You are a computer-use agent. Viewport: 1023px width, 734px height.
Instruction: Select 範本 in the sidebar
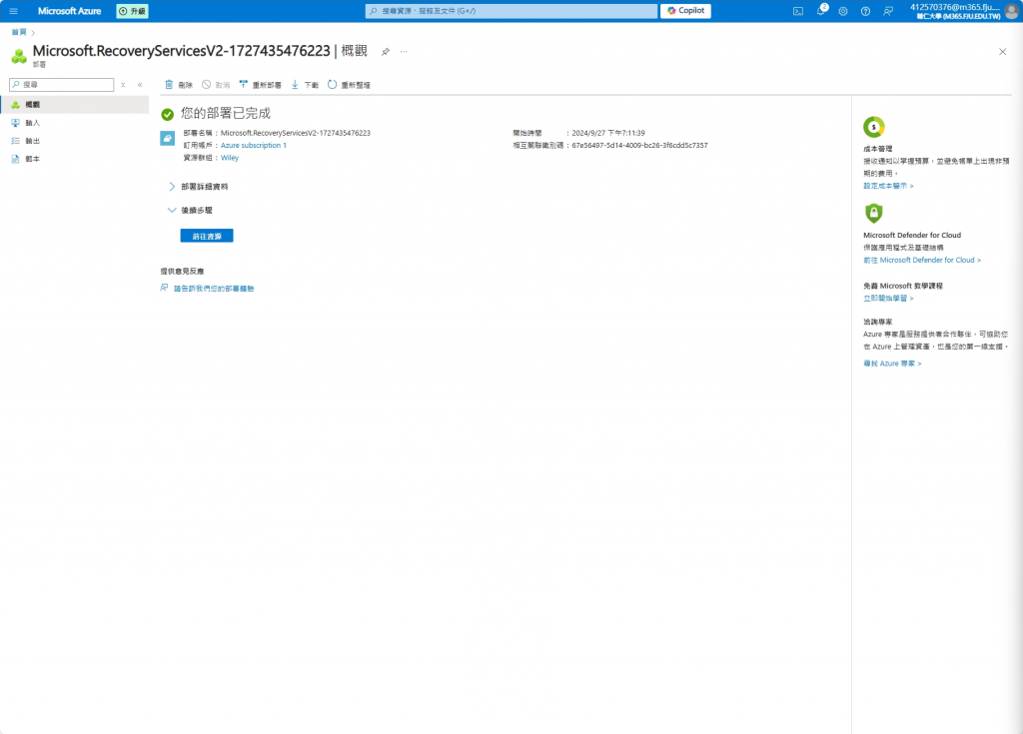pyautogui.click(x=74, y=159)
